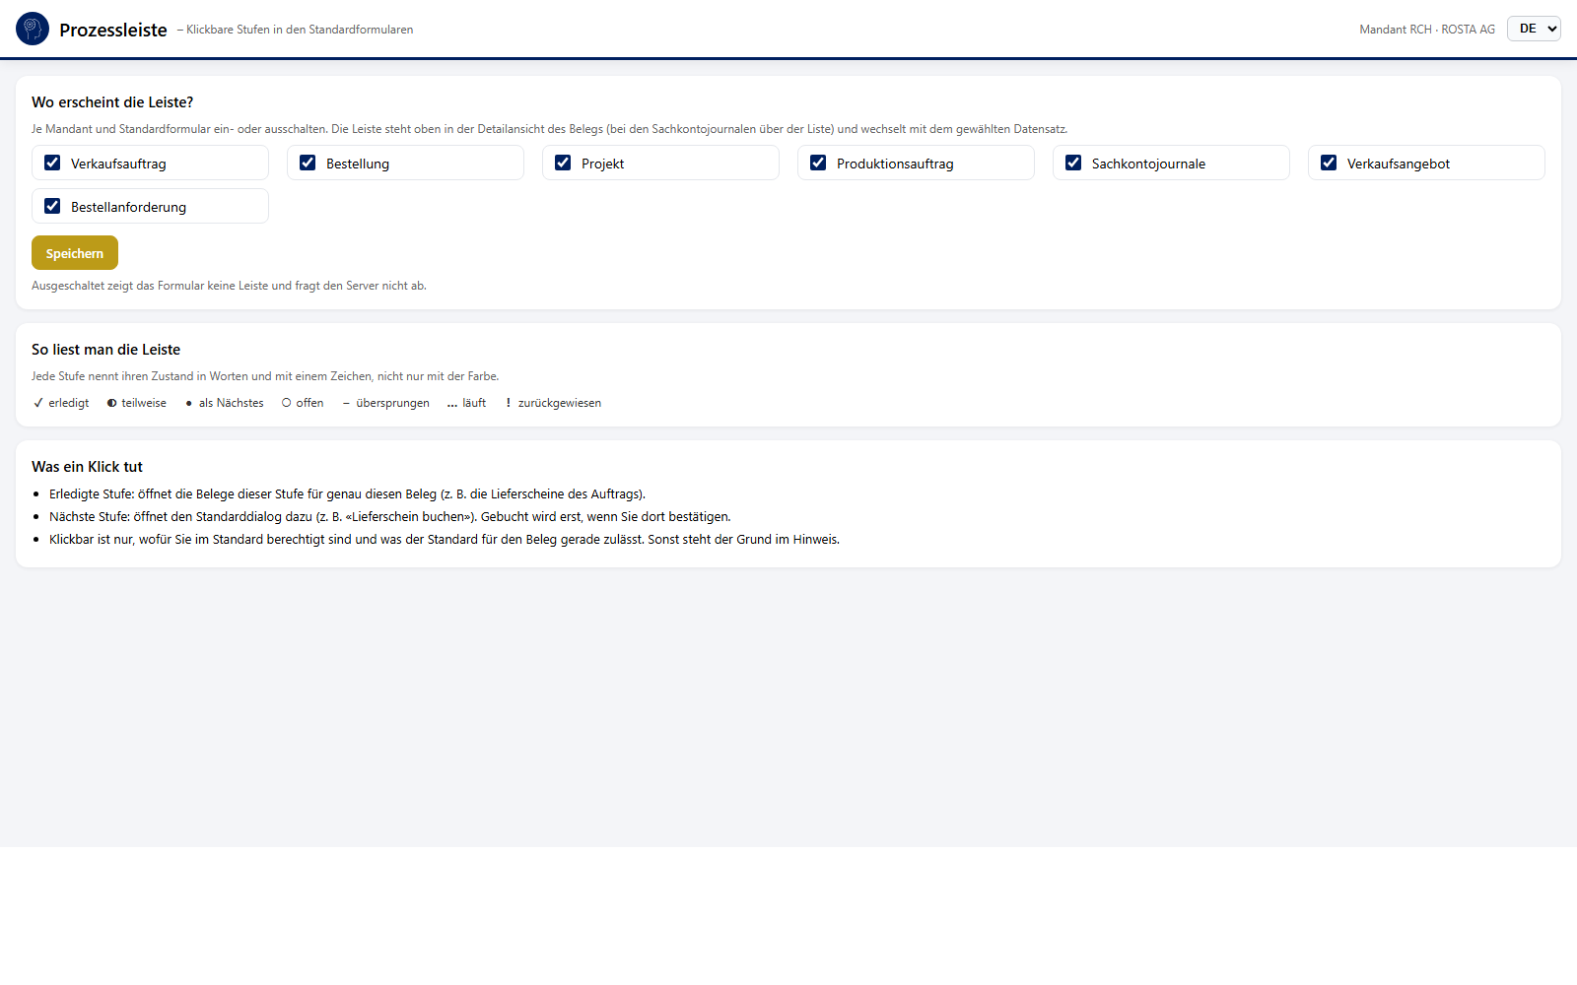
Task: Toggle the Produktionsauftrag checkbox
Action: tap(818, 163)
